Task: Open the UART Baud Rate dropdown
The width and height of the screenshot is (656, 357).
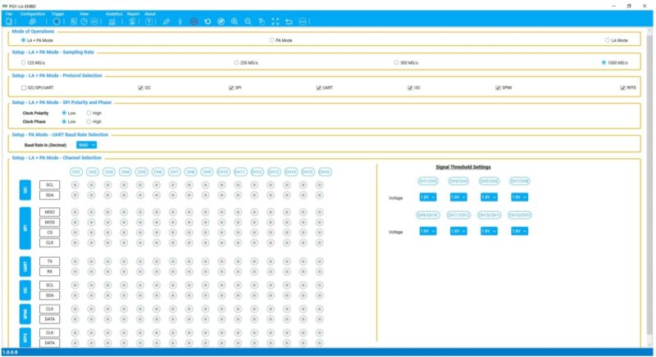Action: 87,145
